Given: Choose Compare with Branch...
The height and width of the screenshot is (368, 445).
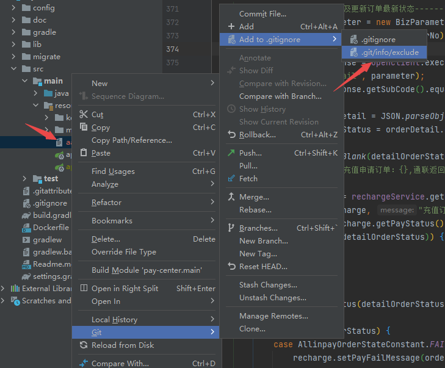Looking at the screenshot, I should coord(281,96).
